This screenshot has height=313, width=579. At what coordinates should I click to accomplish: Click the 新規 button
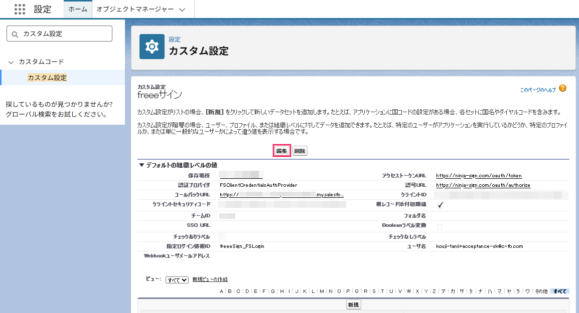(x=353, y=304)
